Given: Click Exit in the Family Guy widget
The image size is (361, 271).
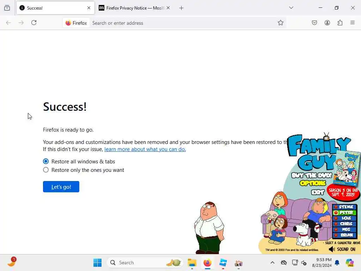Looking at the screenshot, I should tap(318, 192).
